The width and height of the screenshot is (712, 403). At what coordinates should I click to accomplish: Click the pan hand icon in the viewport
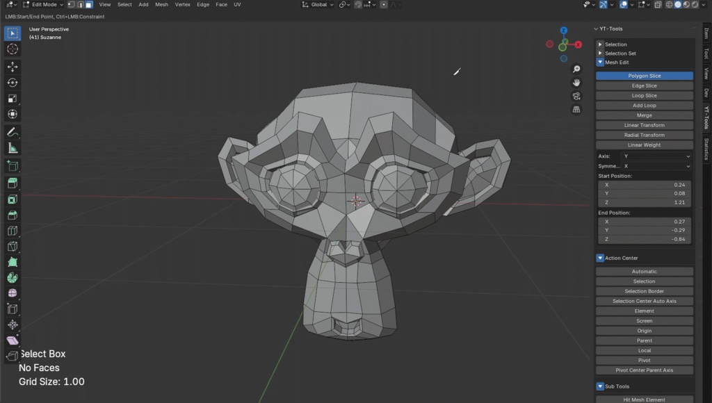[x=576, y=82]
